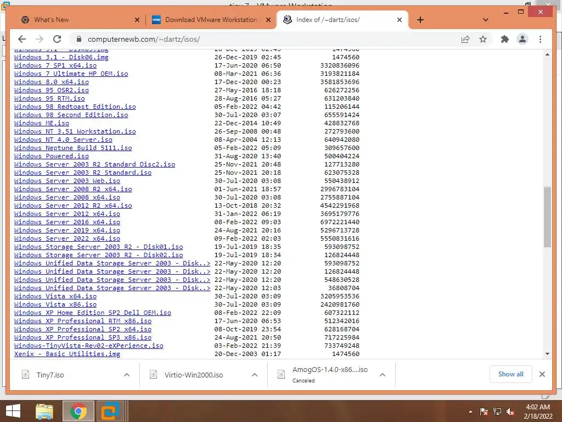This screenshot has width=562, height=422.
Task: Expand options for canceled AmogOS download
Action: [x=383, y=375]
